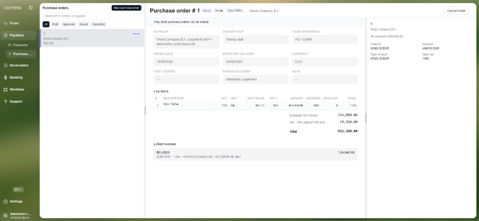This screenshot has width=479, height=221.
Task: Filter purchase orders by Approved
Action: pyautogui.click(x=69, y=24)
